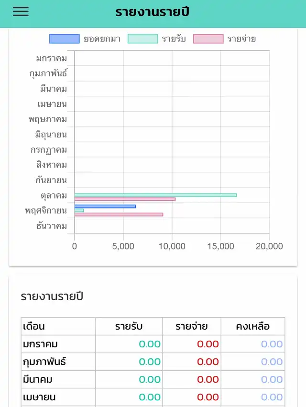
Task: Open the hamburger menu
Action: coord(21,12)
